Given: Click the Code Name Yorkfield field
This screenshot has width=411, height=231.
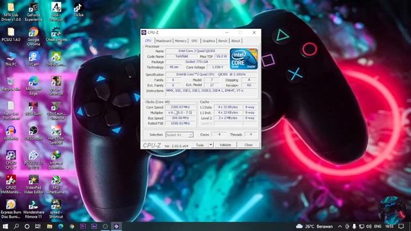Looking at the screenshot, I should click(182, 56).
